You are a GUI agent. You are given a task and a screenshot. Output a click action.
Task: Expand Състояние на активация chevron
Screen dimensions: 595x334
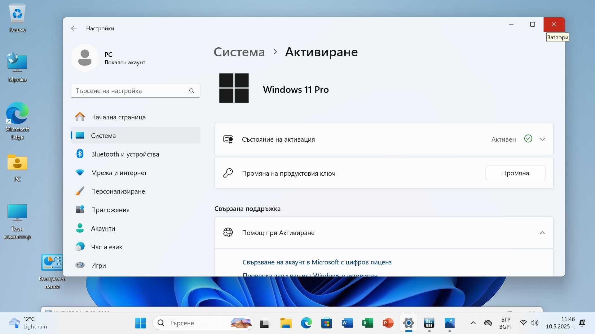pyautogui.click(x=542, y=139)
